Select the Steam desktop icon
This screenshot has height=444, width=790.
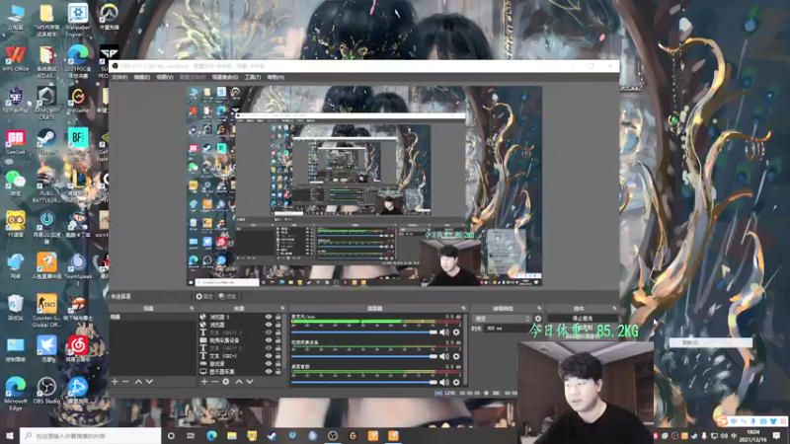pyautogui.click(x=46, y=142)
